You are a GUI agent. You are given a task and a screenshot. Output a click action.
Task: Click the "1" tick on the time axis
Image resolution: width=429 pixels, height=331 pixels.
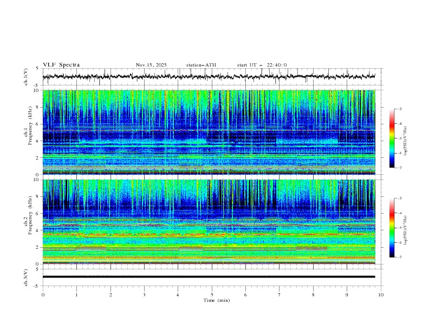click(76, 295)
